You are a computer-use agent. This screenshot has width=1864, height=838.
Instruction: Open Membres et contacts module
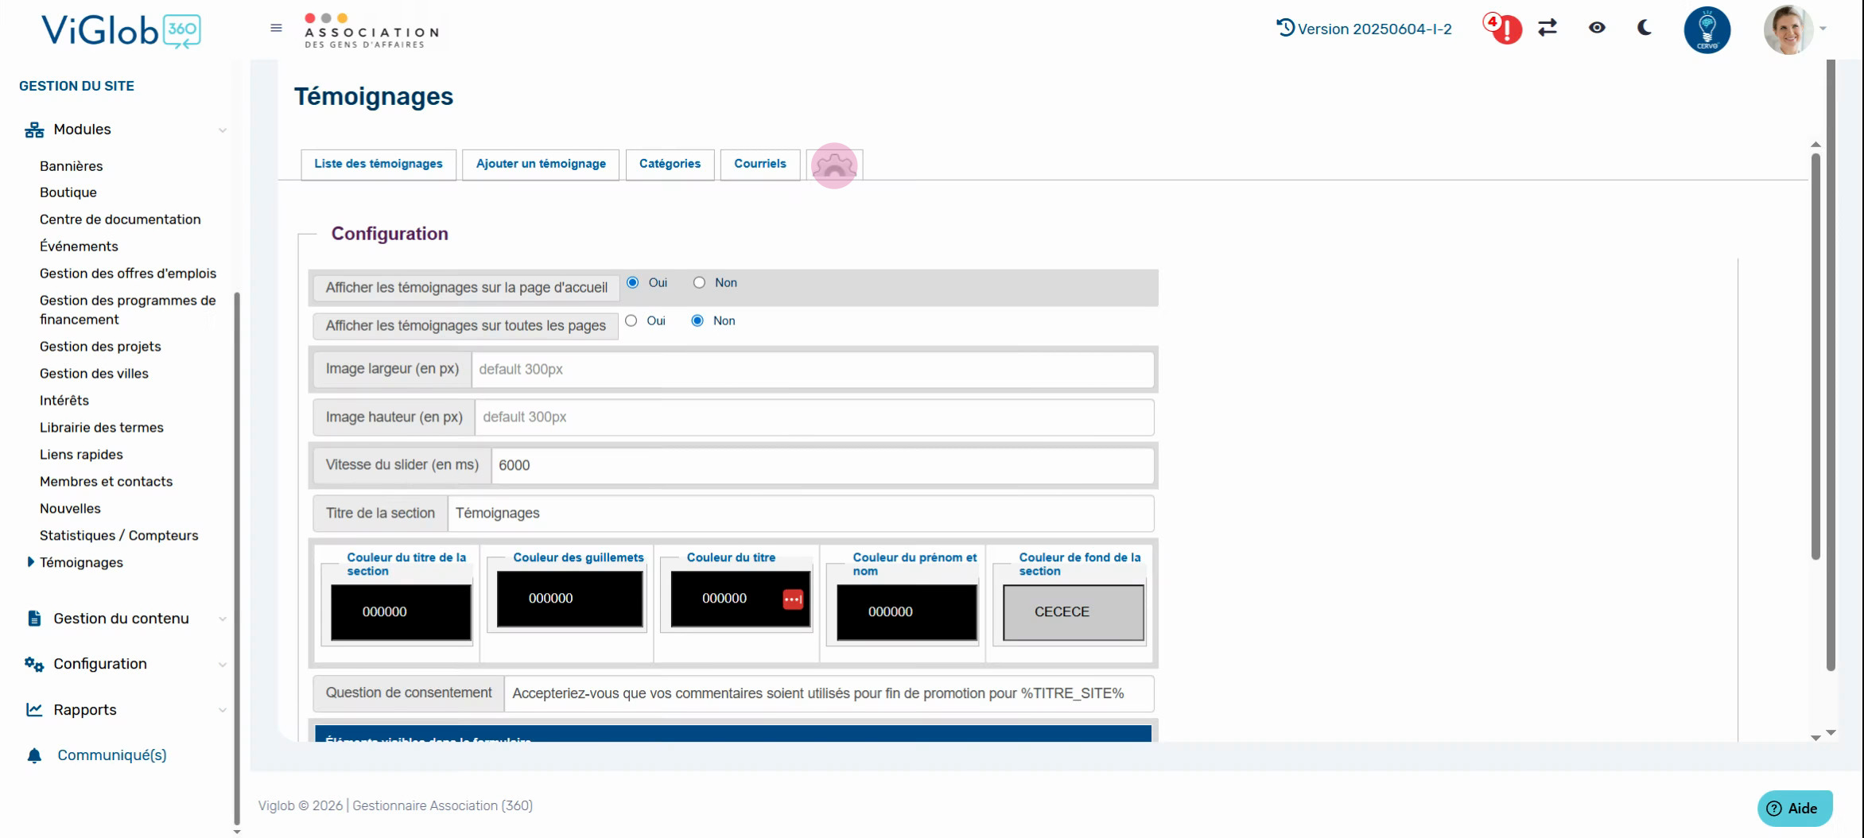pyautogui.click(x=106, y=482)
